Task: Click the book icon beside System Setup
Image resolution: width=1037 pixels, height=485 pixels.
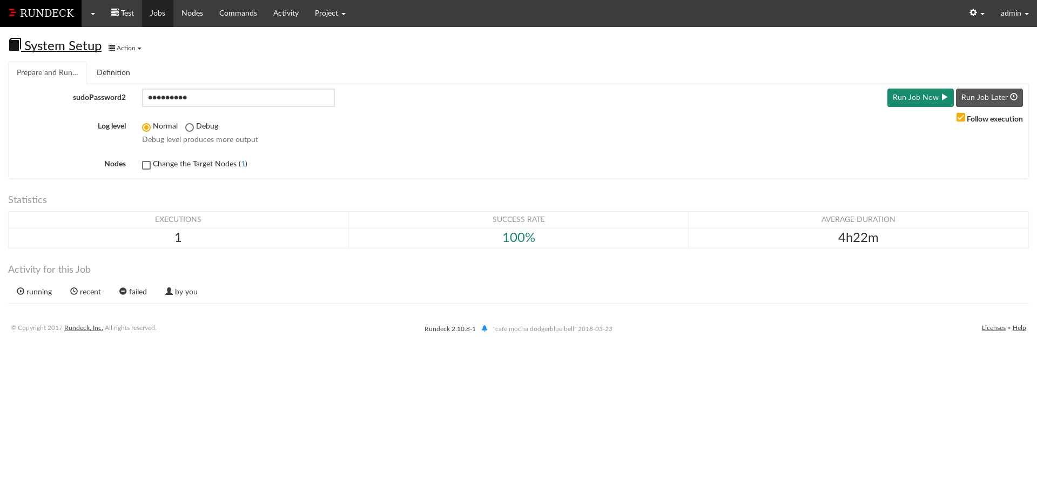Action: pos(15,44)
